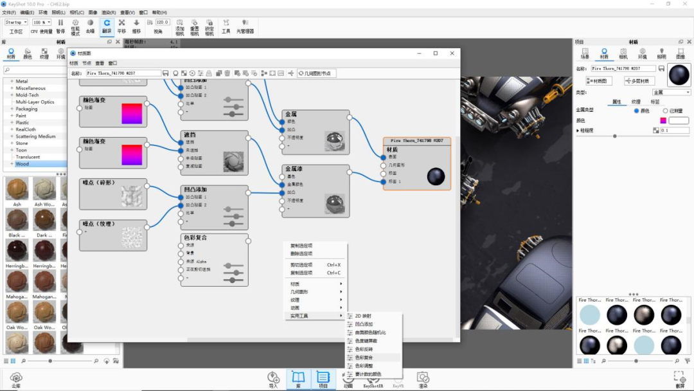The height and width of the screenshot is (391, 694).
Task: Select the 色彩调整 utilities submenu item
Action: [x=373, y=366]
